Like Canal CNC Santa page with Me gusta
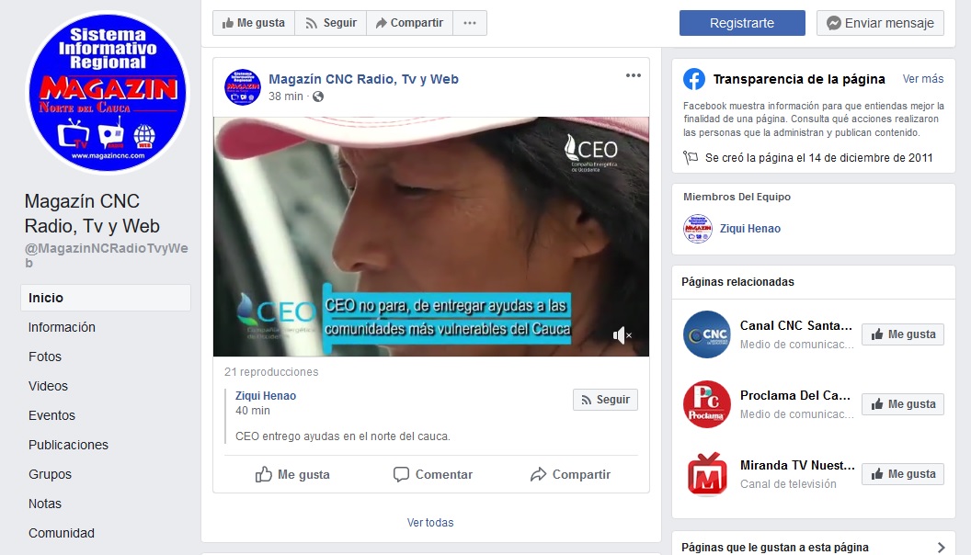 [903, 334]
